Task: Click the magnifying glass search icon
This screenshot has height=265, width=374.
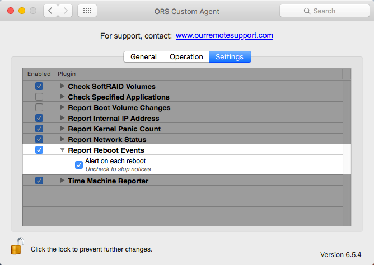Action: (x=307, y=11)
